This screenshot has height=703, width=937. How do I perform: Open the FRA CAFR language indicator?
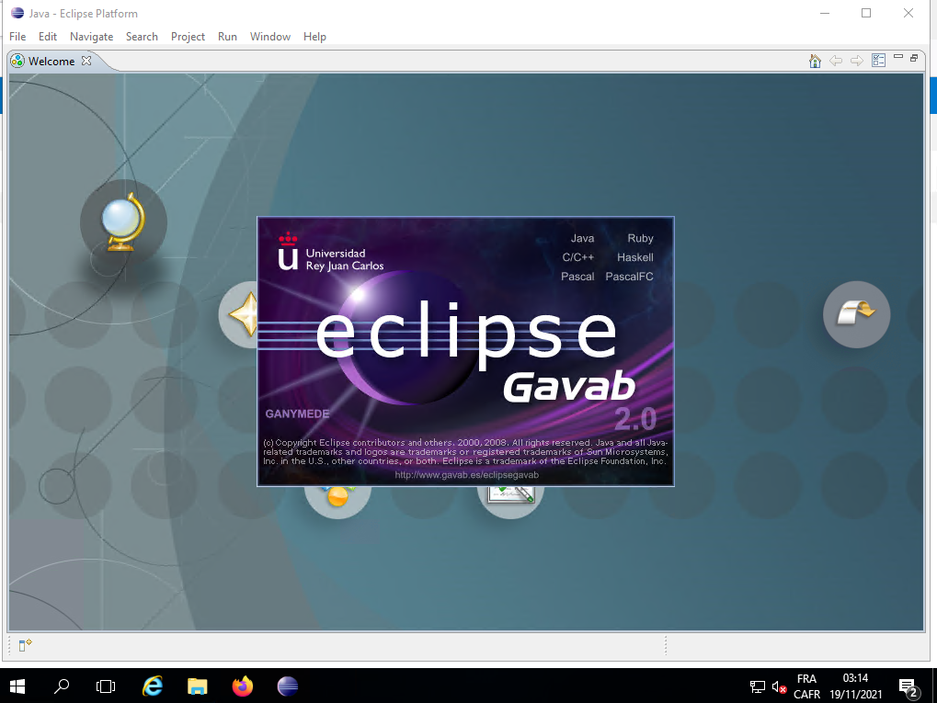806,686
